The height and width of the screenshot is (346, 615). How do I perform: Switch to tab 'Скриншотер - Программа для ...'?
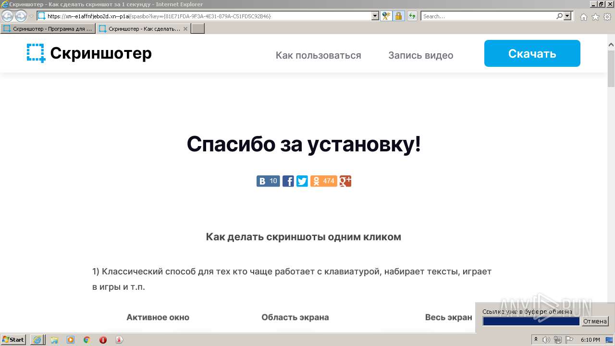[x=48, y=29]
